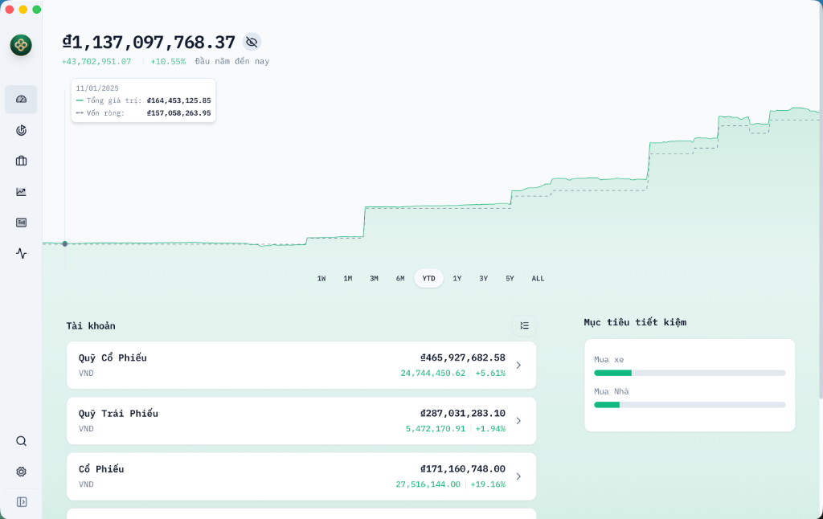This screenshot has width=823, height=519.
Task: Click the app logo at top left
Action: (20, 46)
